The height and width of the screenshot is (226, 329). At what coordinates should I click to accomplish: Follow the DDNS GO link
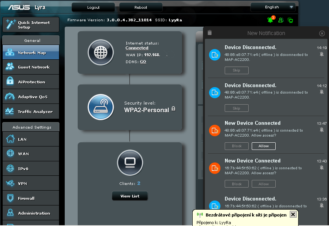tap(143, 62)
